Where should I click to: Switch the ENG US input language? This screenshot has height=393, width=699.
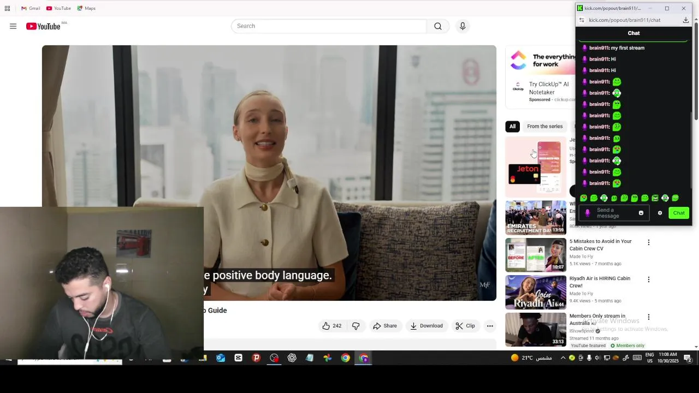650,358
